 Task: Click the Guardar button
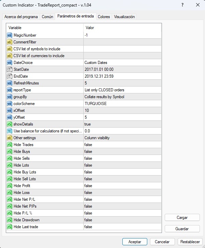(182, 229)
